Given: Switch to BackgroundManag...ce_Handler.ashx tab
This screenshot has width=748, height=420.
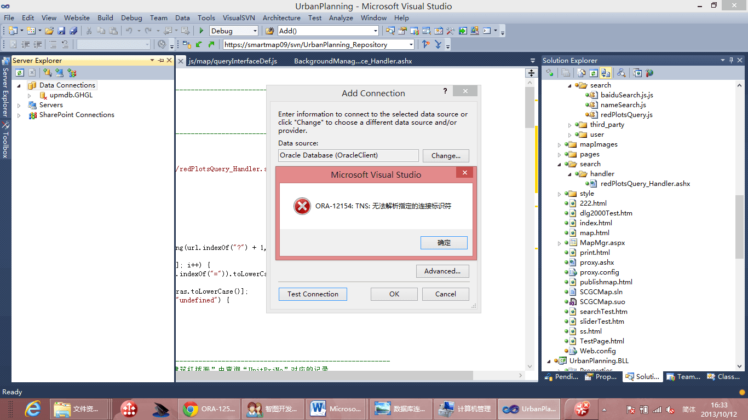Looking at the screenshot, I should [353, 61].
